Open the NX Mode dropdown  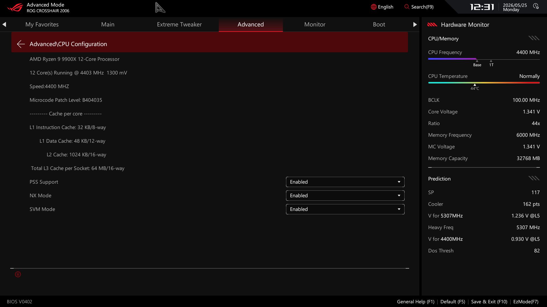click(345, 196)
